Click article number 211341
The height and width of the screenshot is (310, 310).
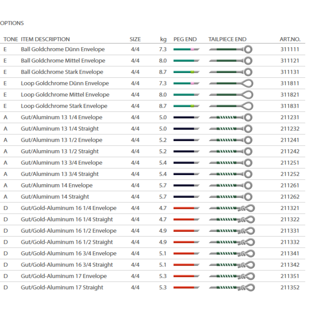pyautogui.click(x=290, y=253)
